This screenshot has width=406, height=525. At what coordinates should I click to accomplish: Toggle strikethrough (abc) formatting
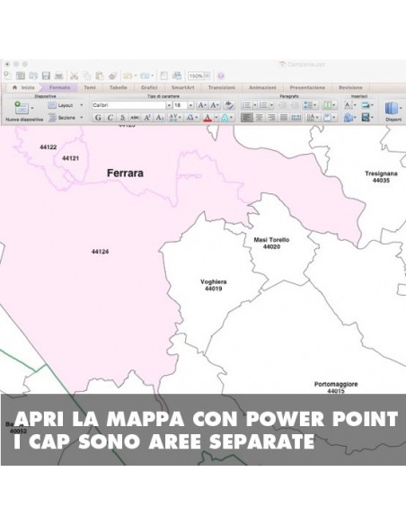(135, 117)
